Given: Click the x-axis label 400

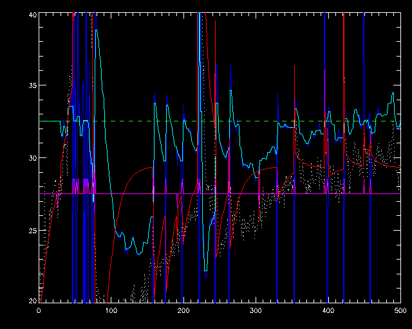Looking at the screenshot, I should [328, 310].
